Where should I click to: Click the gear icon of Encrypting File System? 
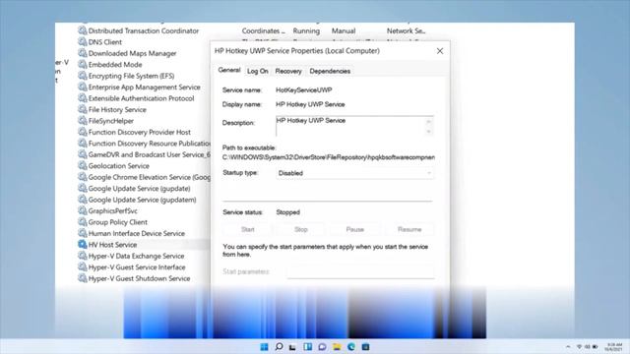83,76
